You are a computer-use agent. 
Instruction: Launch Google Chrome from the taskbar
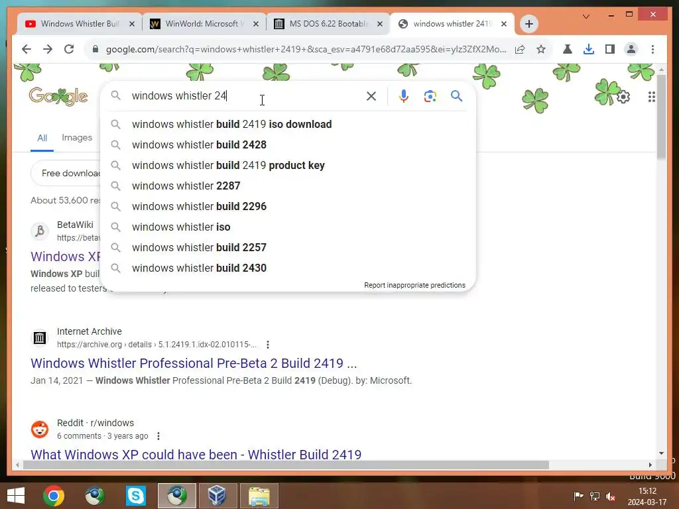[x=54, y=496]
